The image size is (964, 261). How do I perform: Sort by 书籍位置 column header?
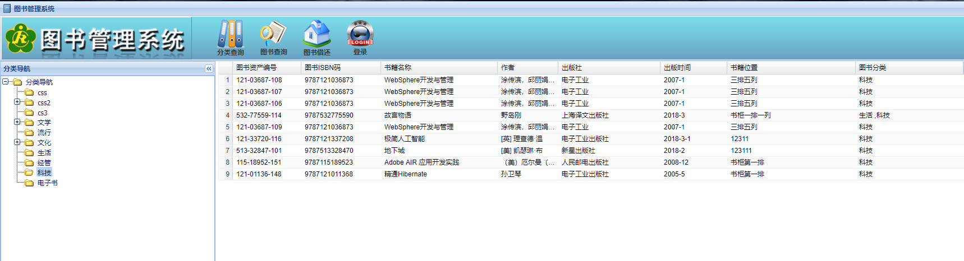(x=791, y=67)
